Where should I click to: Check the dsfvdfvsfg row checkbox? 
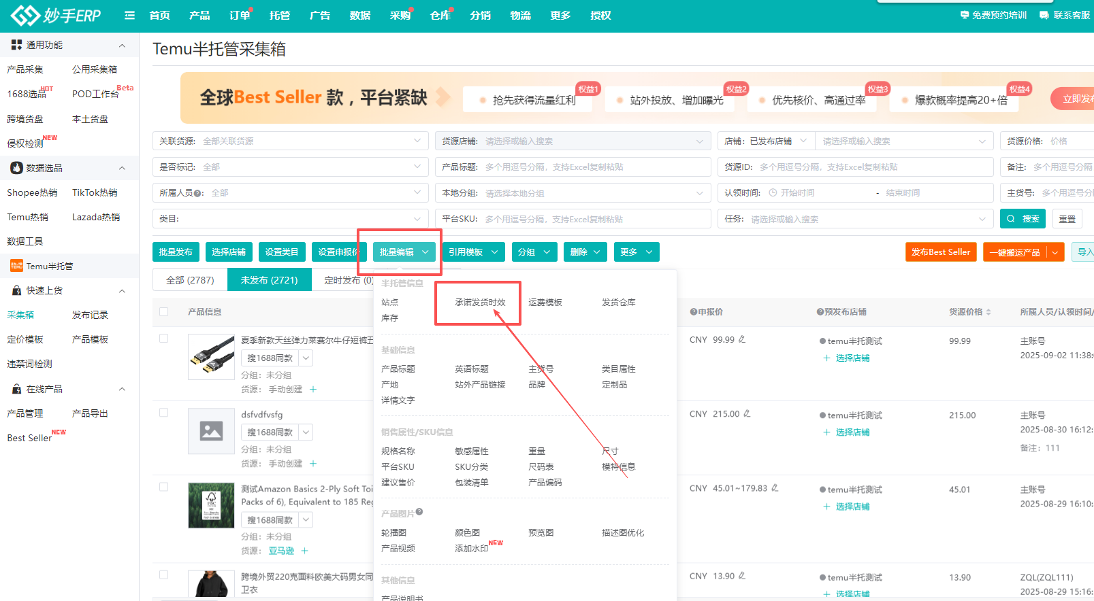pos(163,412)
